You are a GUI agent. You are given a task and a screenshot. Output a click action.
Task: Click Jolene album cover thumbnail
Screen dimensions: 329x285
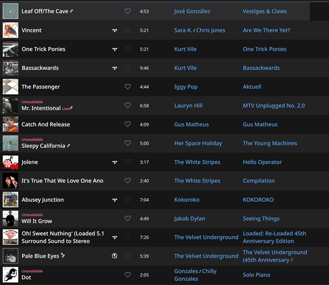pos(10,162)
